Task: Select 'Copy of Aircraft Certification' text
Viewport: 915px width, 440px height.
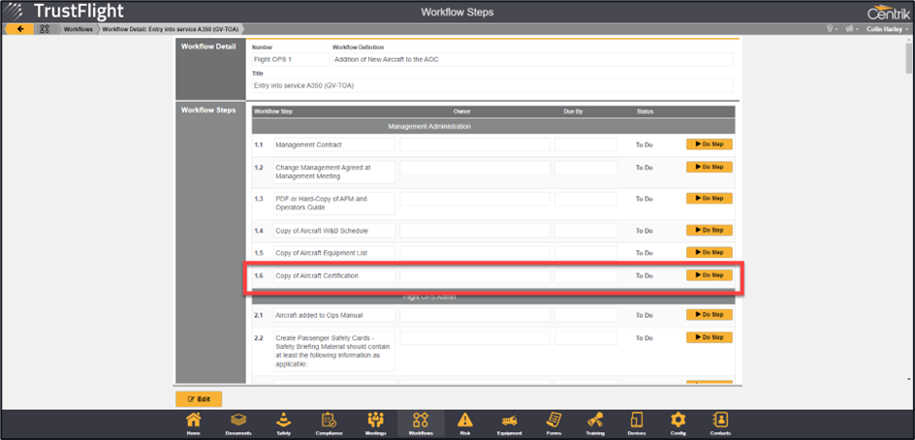Action: pos(317,275)
